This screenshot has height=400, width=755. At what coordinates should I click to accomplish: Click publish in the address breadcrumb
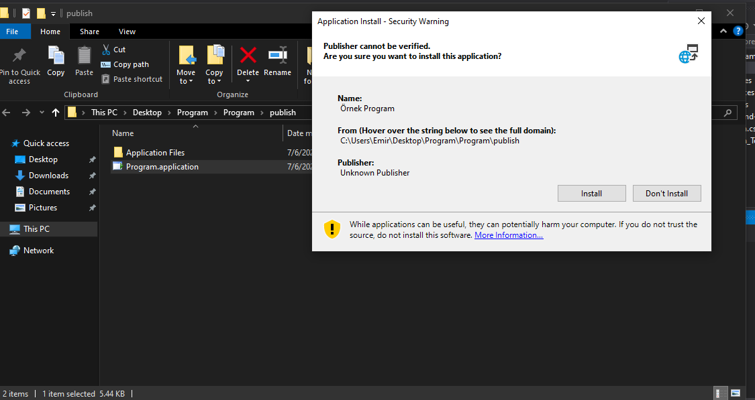[283, 113]
